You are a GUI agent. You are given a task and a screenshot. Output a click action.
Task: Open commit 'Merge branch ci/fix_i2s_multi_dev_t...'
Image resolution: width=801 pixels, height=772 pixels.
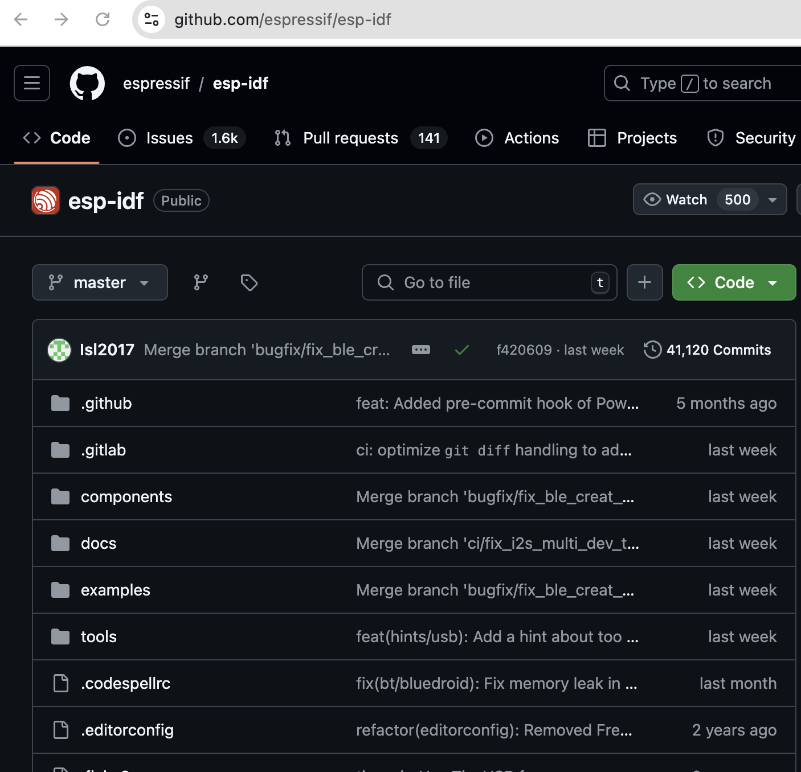(x=497, y=543)
